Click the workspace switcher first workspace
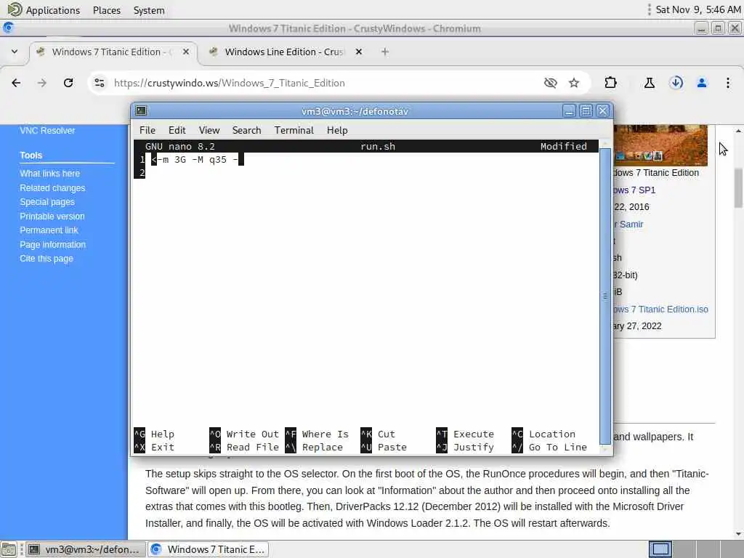Image resolution: width=744 pixels, height=558 pixels. tap(660, 549)
